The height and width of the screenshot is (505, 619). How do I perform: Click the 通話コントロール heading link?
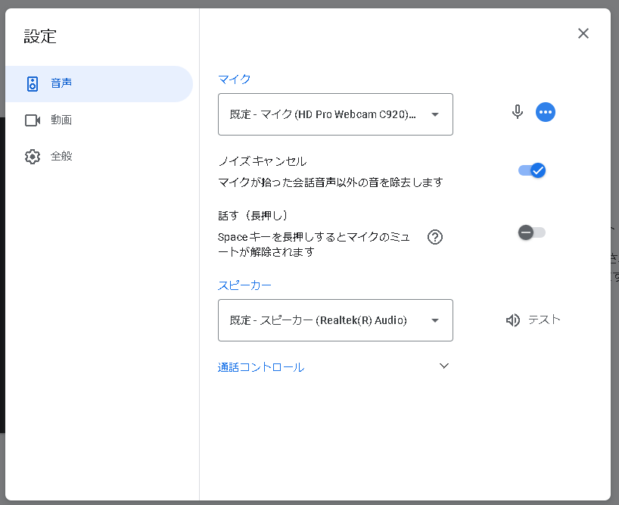tap(261, 367)
